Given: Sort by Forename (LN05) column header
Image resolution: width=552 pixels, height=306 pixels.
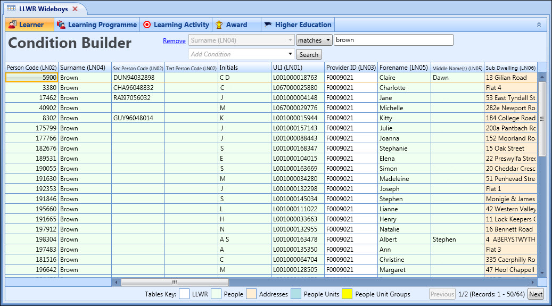Looking at the screenshot, I should coord(403,68).
